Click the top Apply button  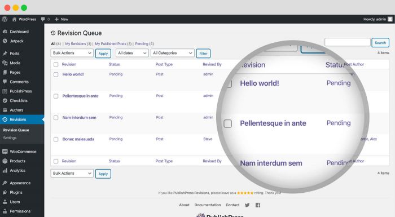103,54
